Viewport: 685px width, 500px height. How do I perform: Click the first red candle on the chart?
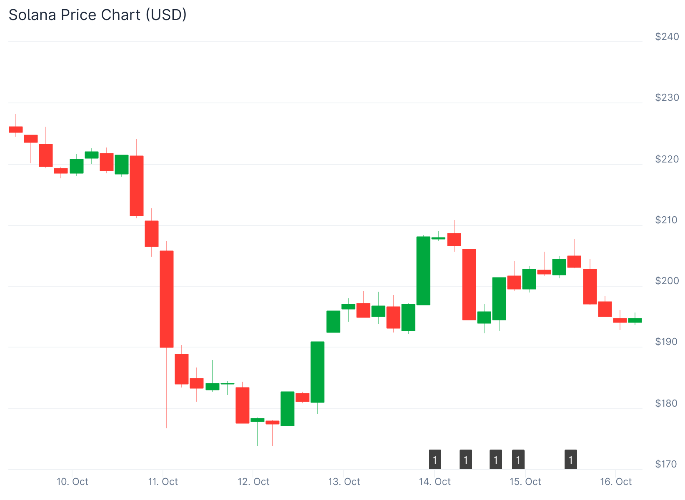16,129
